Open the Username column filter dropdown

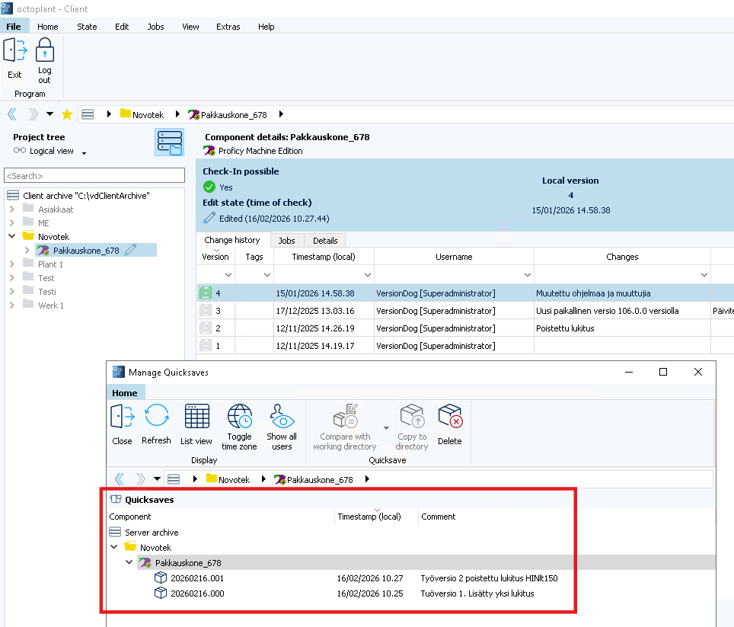528,274
